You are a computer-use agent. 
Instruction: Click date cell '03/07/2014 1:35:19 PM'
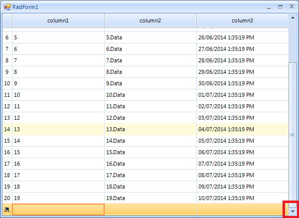(242, 118)
